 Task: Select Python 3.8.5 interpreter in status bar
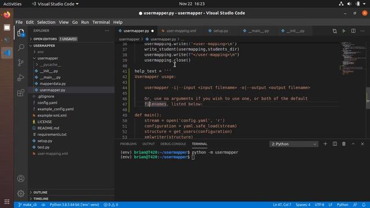75,205
